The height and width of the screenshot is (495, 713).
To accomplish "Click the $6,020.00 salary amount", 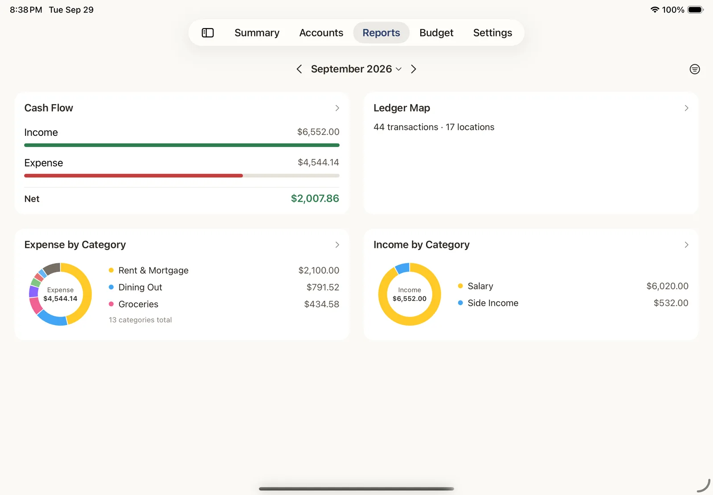I will (667, 286).
